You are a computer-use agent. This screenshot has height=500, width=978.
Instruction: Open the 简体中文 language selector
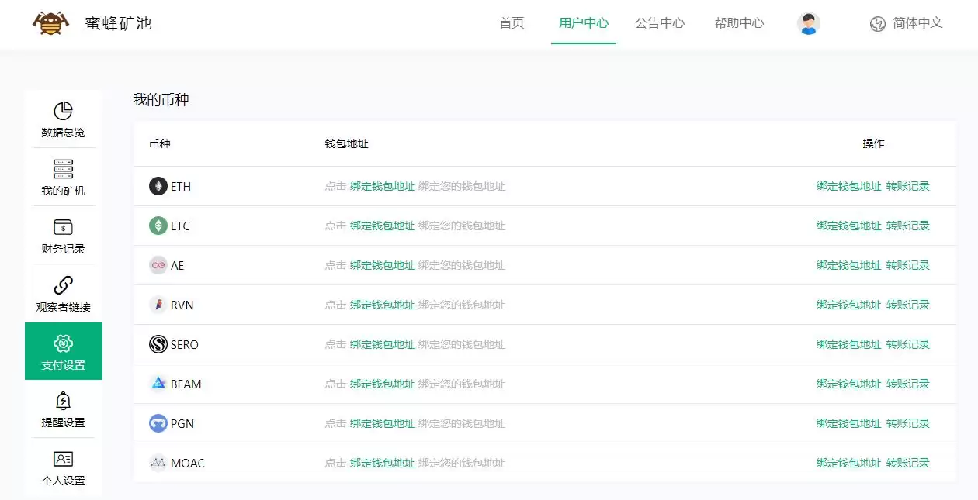point(906,23)
